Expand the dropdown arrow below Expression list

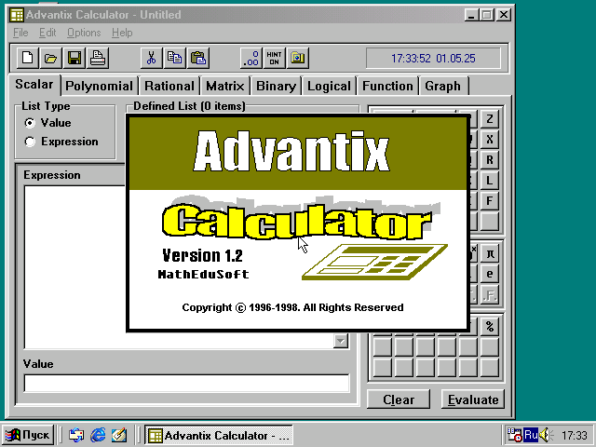(x=341, y=341)
